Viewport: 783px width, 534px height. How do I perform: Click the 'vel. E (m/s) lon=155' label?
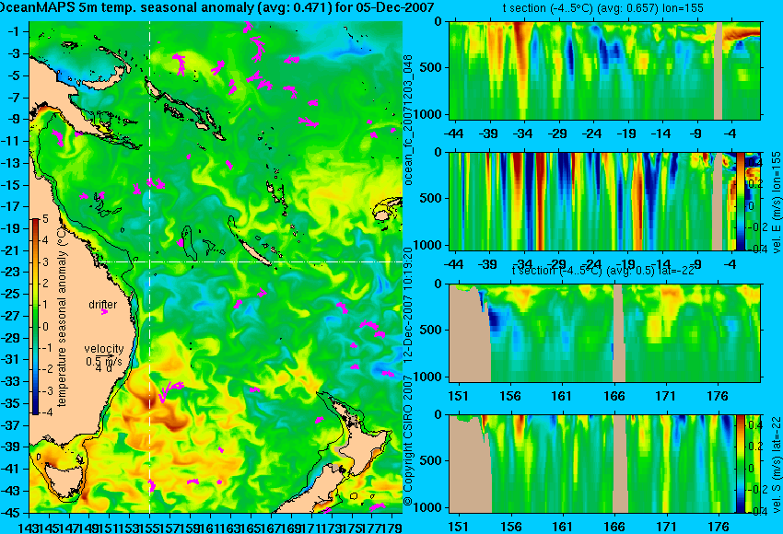coord(776,203)
